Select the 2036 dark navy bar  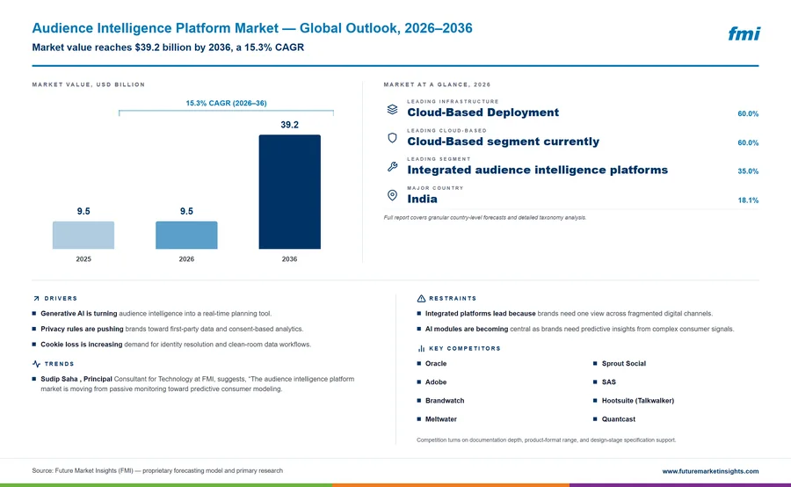pos(289,192)
